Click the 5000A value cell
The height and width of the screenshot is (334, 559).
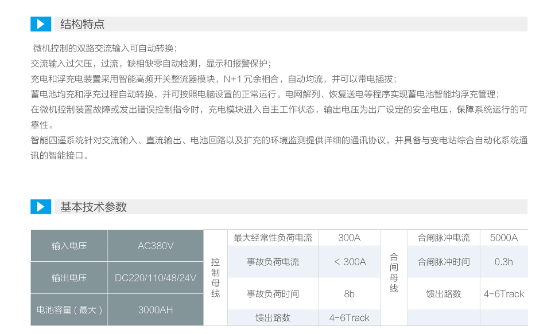pyautogui.click(x=504, y=238)
